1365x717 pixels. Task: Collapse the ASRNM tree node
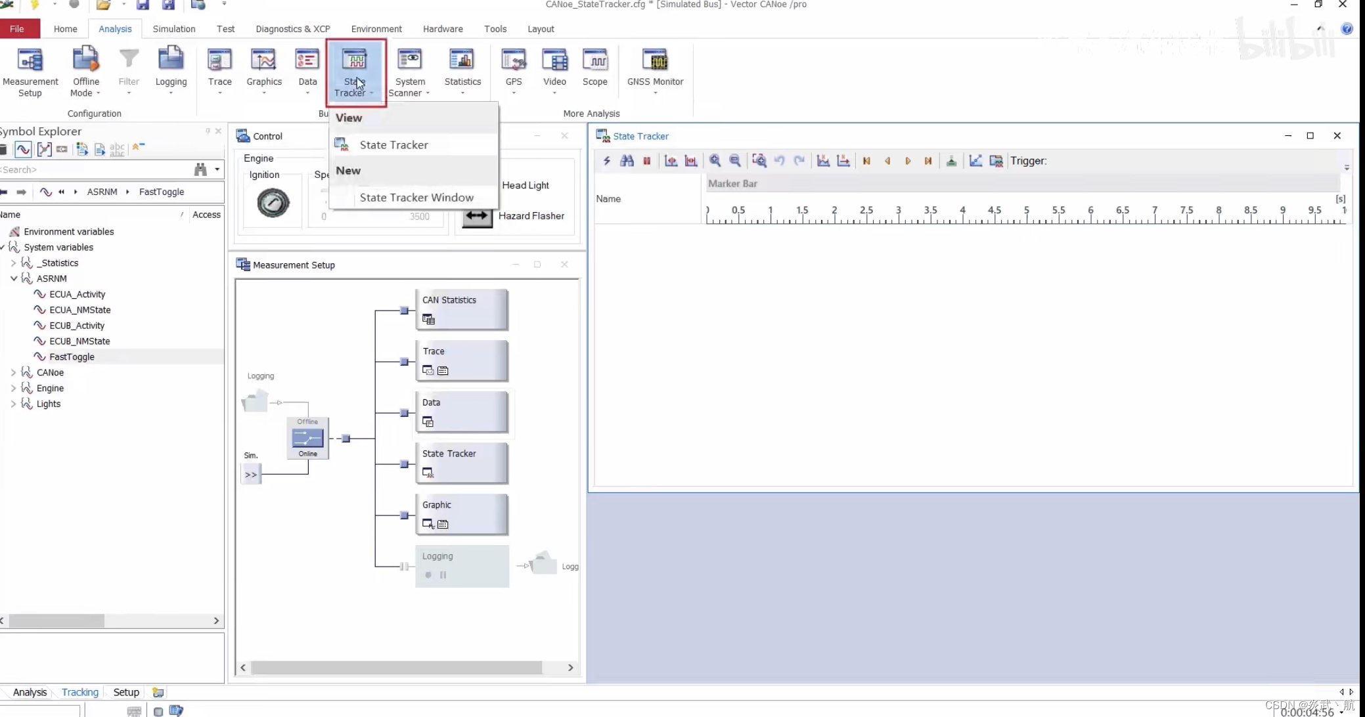pyautogui.click(x=13, y=278)
